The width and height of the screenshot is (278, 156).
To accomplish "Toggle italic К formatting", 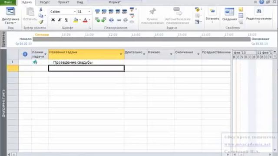I will pyautogui.click(x=60, y=20).
